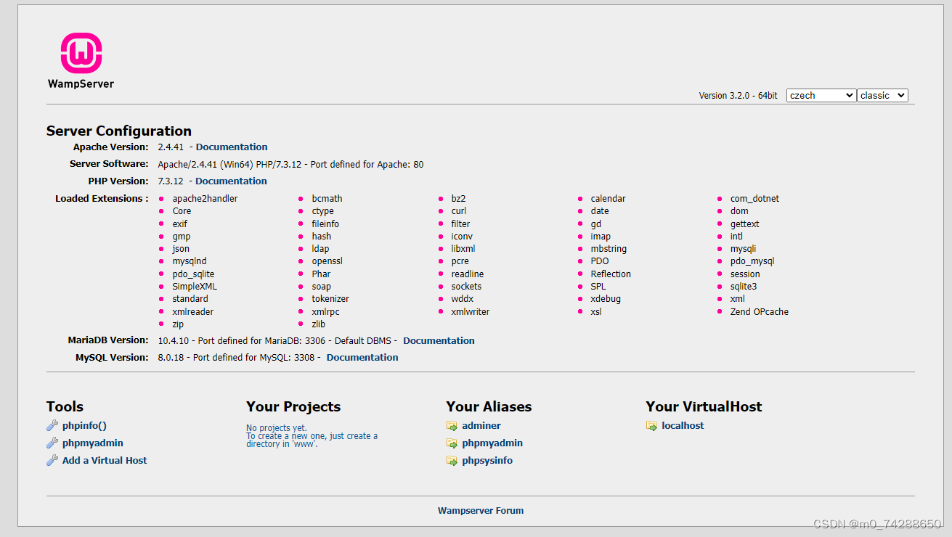The height and width of the screenshot is (537, 952).
Task: Click the 'sqlite3' extension entry
Action: click(x=744, y=287)
